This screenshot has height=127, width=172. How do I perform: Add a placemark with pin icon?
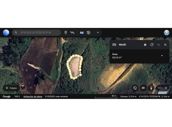tap(66, 33)
